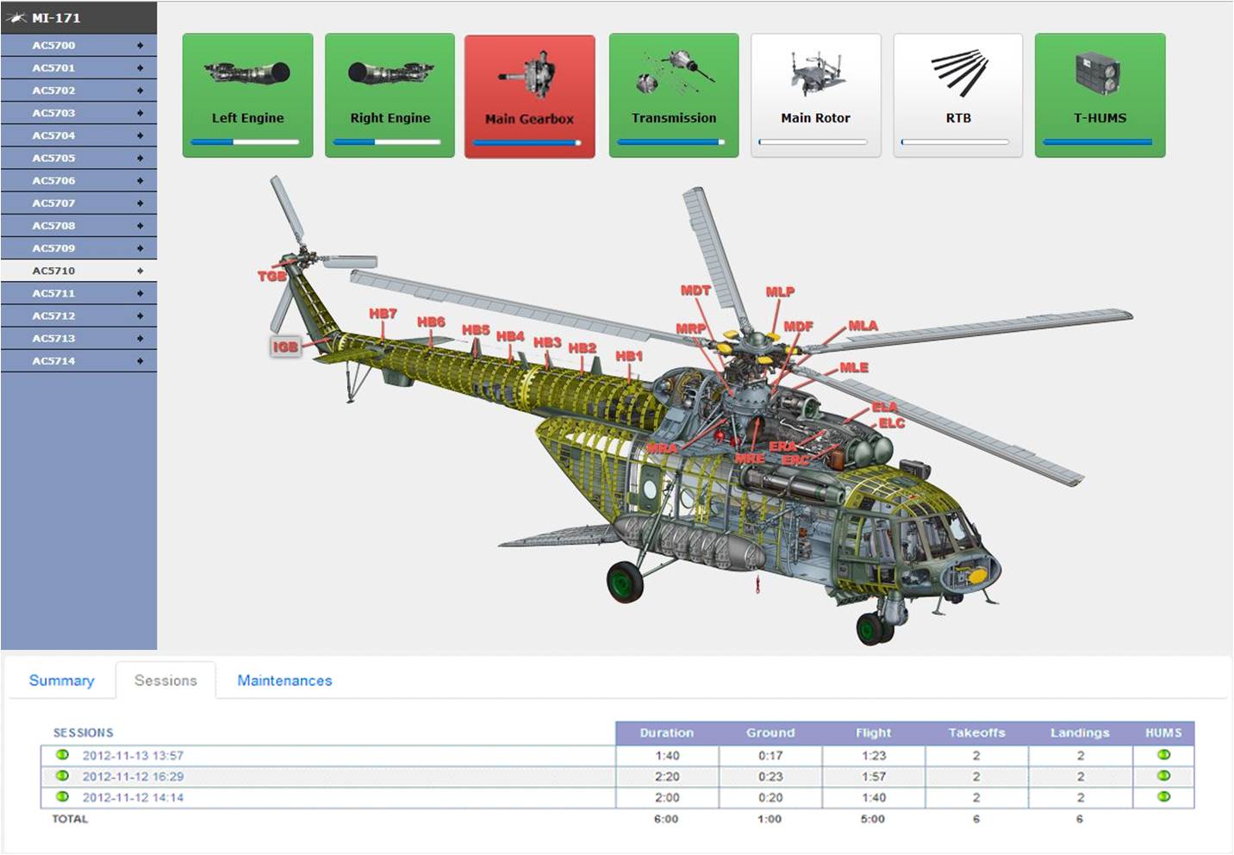Click the ELA sensor label

click(x=884, y=407)
